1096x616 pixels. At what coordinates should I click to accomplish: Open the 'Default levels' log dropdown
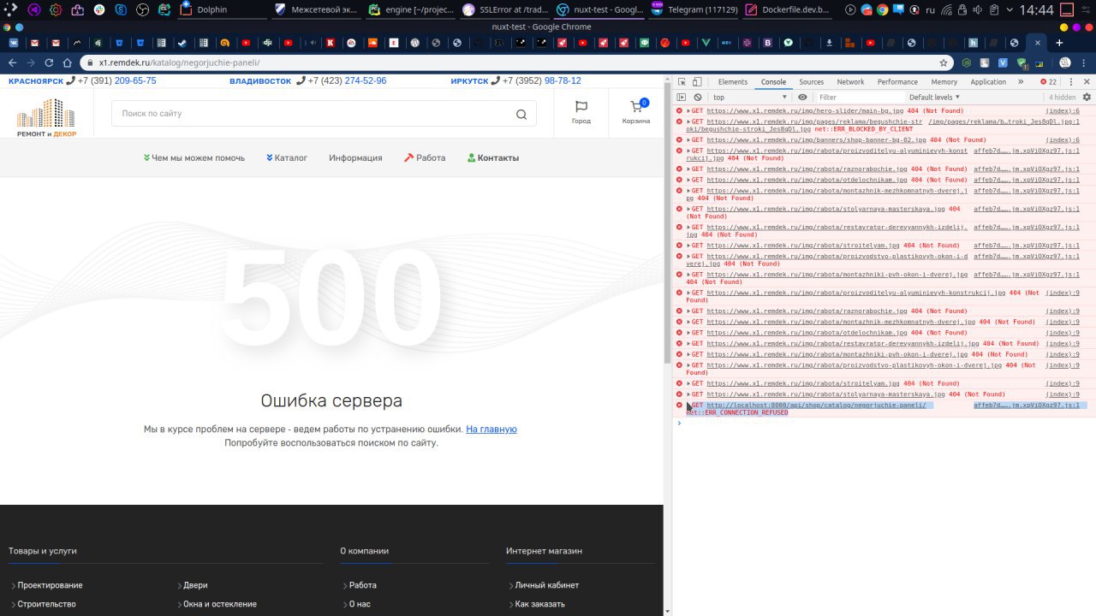(x=933, y=98)
